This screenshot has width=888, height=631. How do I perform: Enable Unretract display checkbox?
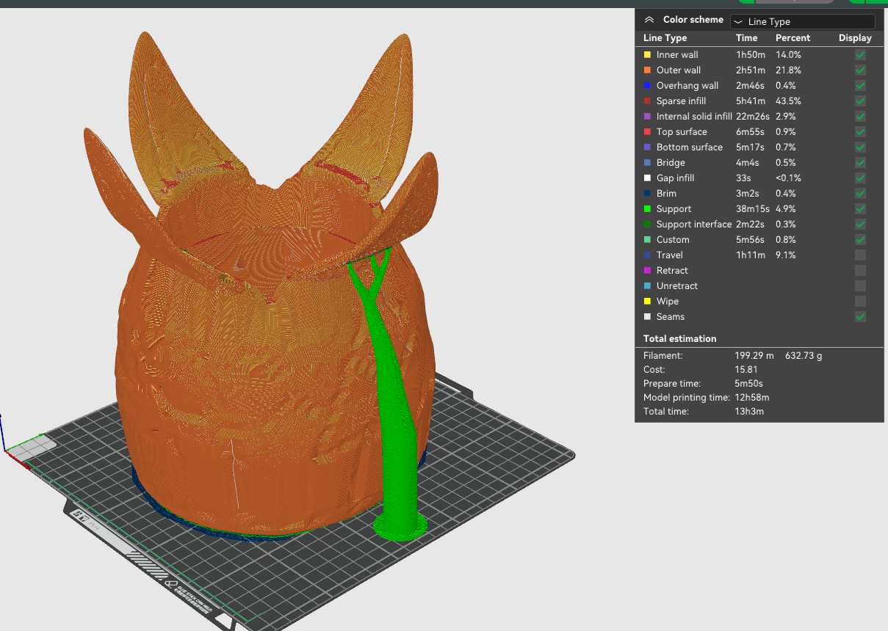860,286
